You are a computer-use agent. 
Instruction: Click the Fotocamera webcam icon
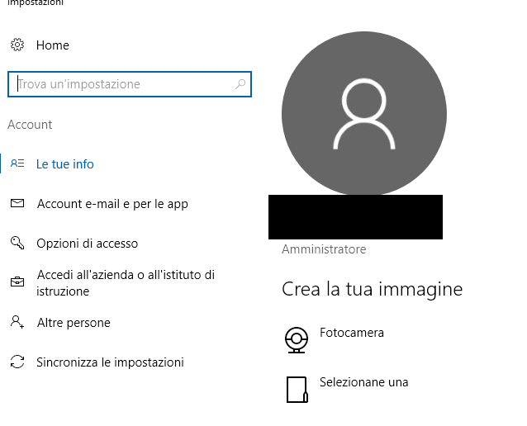[297, 340]
